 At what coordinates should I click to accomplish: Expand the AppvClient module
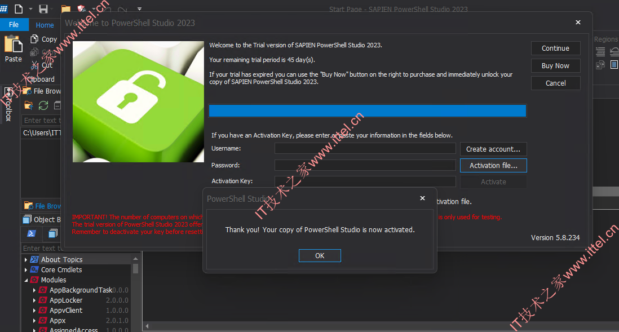point(34,311)
